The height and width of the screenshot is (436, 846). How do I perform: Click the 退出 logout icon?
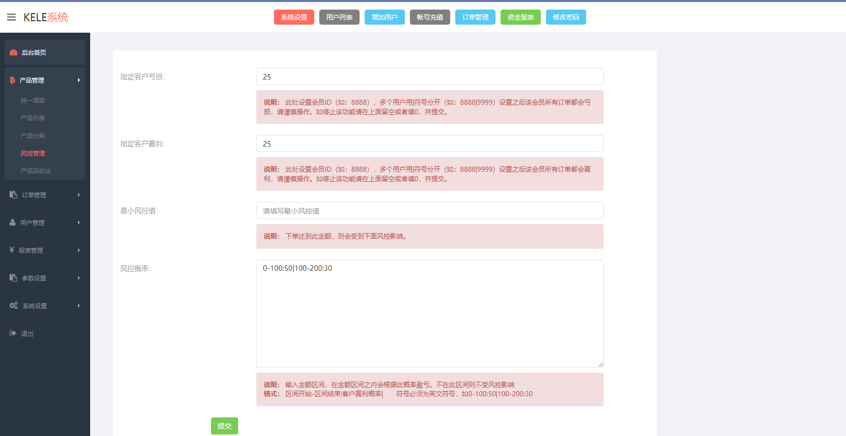13,333
